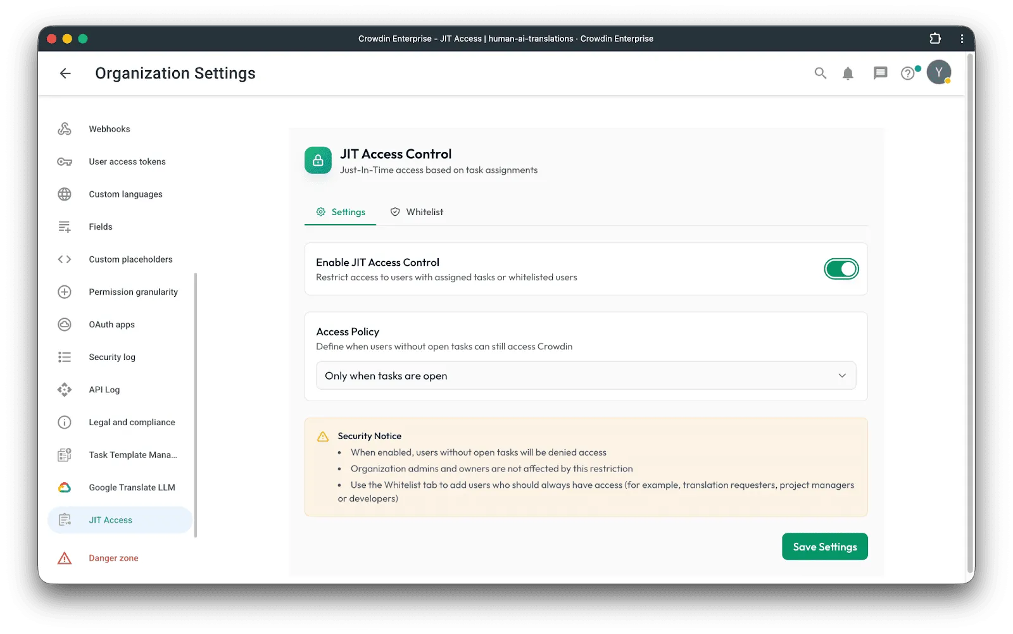Open search with the magnifier icon
The image size is (1013, 634).
point(820,73)
